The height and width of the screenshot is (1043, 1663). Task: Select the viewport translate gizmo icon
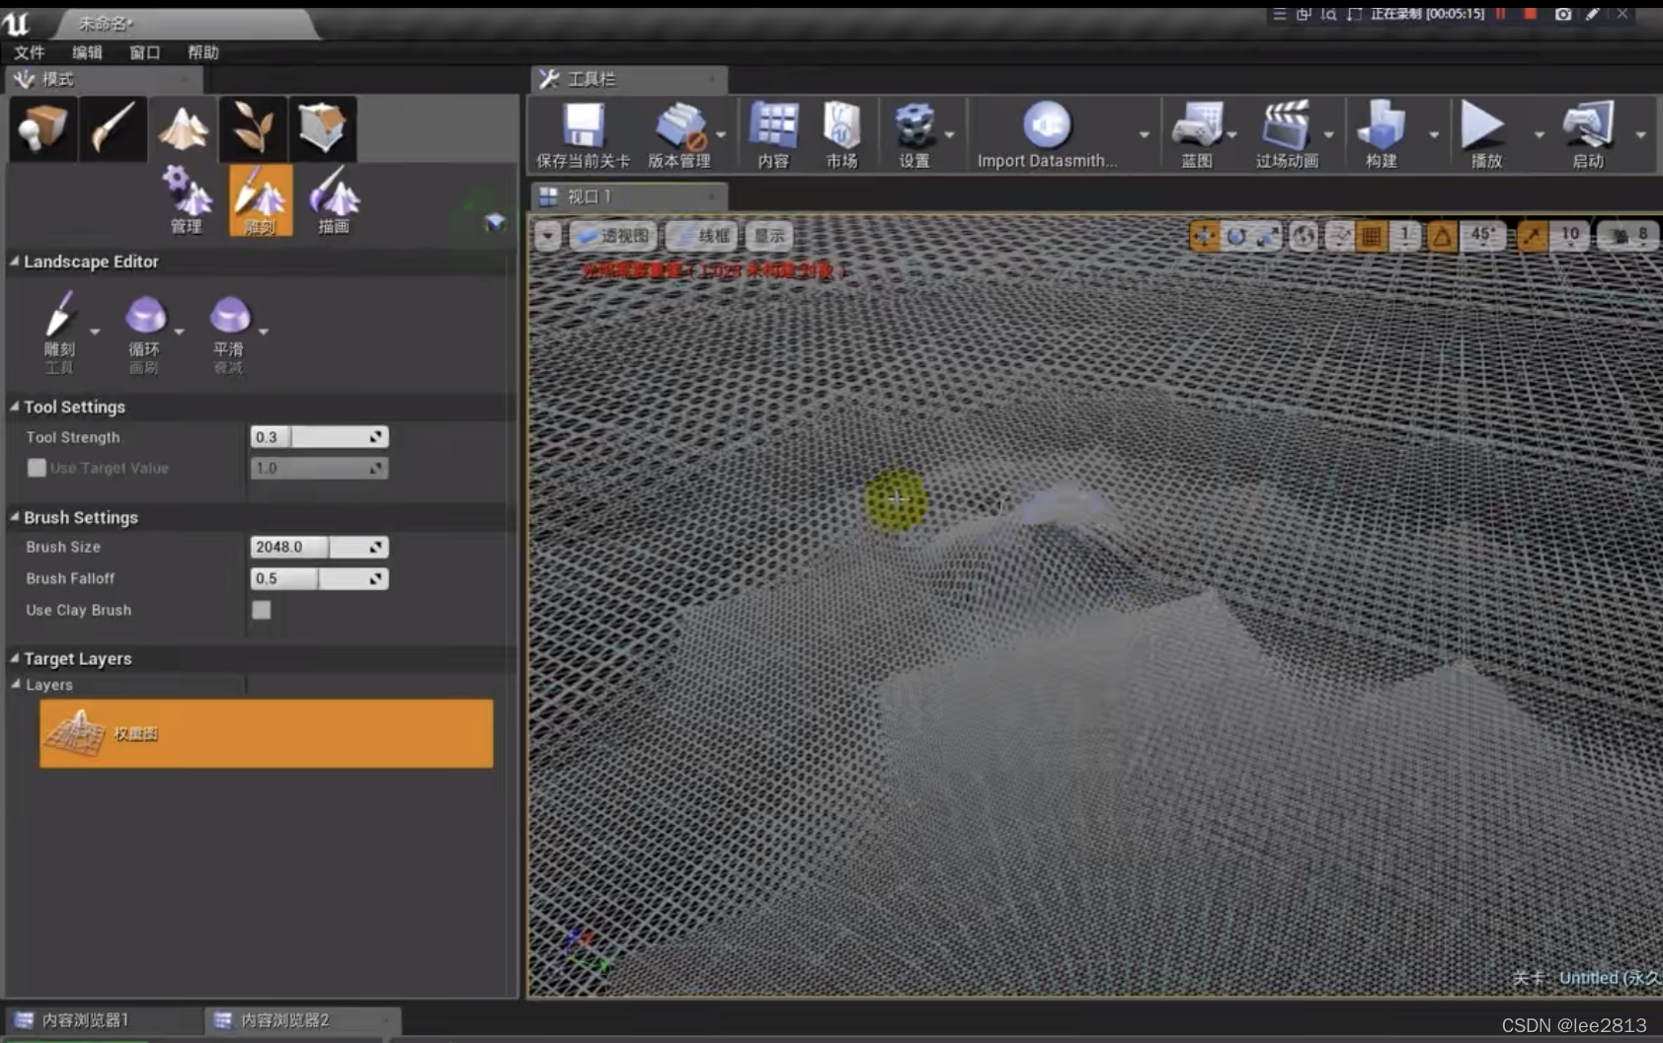point(1204,236)
